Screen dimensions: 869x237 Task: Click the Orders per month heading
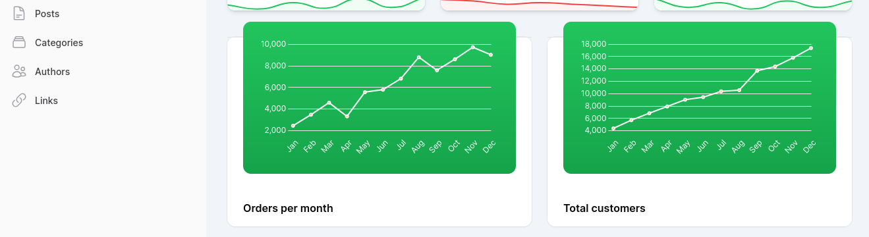tap(288, 208)
